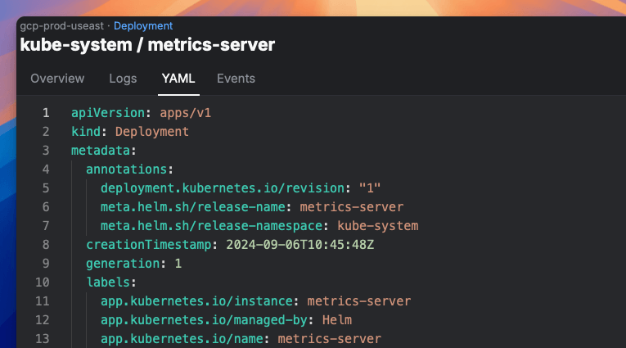
Task: Click the kube-system / metrics-server heading
Action: click(x=147, y=45)
